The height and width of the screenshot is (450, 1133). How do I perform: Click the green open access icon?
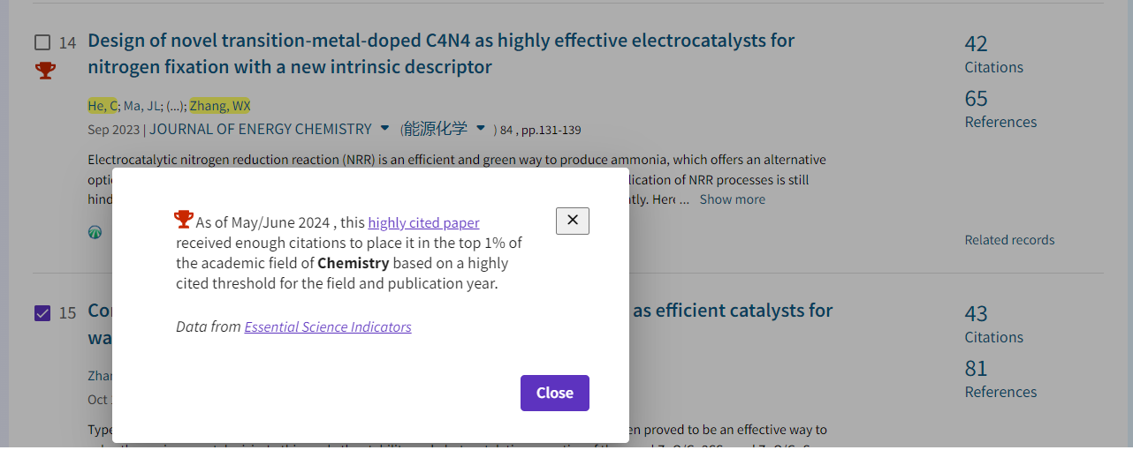pos(95,232)
